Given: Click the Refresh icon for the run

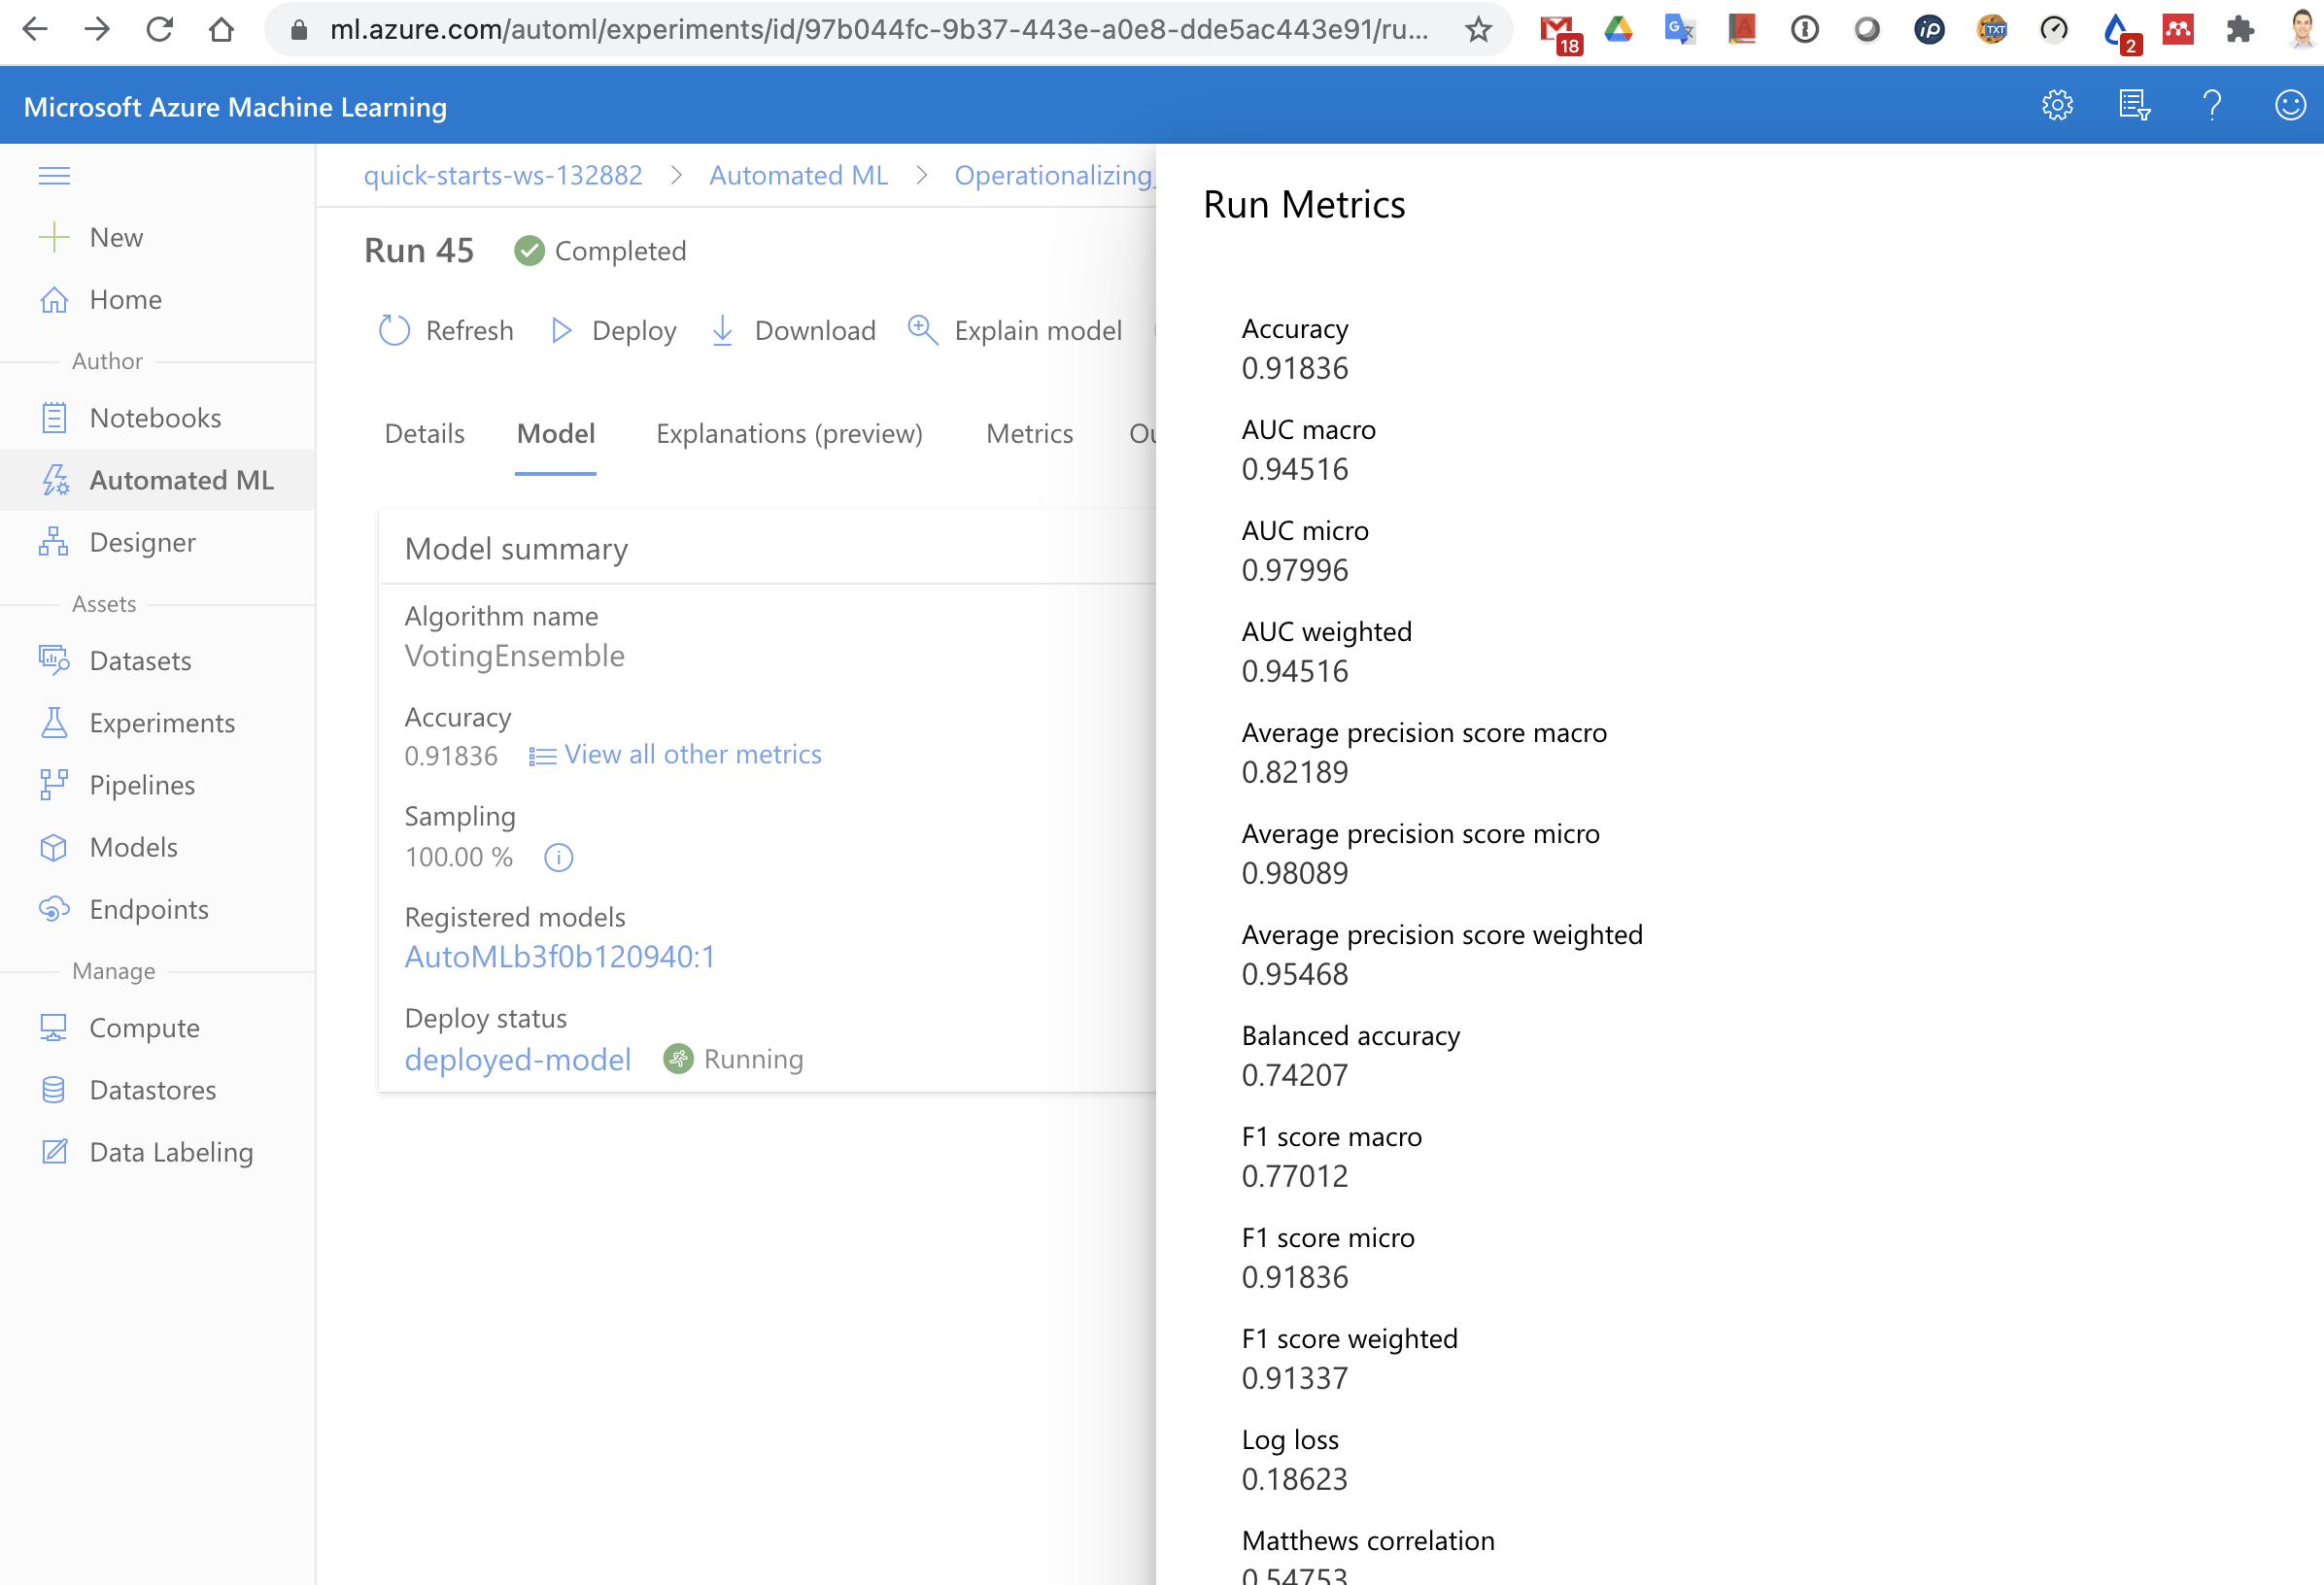Looking at the screenshot, I should click(x=394, y=331).
